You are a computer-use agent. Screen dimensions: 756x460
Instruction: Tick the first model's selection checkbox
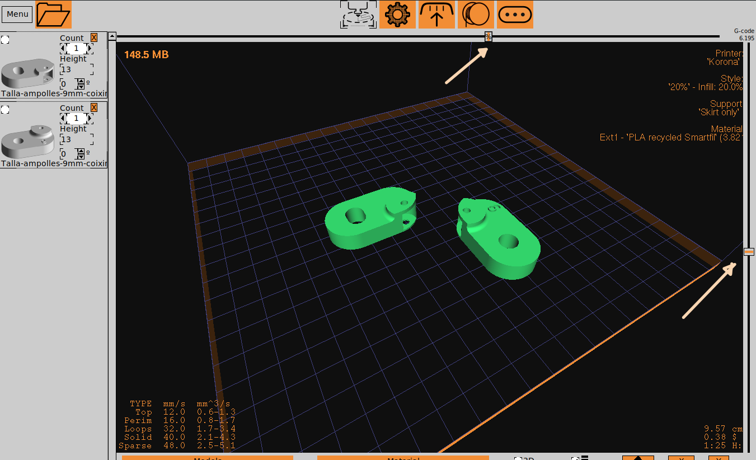[x=5, y=40]
